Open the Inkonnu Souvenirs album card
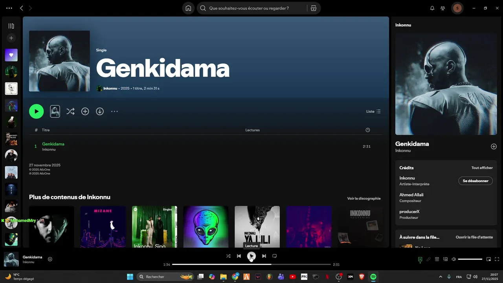 360,227
